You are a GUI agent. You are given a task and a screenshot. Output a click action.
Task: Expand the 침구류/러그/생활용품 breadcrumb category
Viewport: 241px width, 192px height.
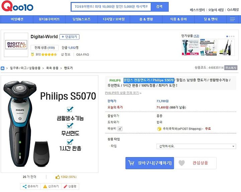[25, 68]
